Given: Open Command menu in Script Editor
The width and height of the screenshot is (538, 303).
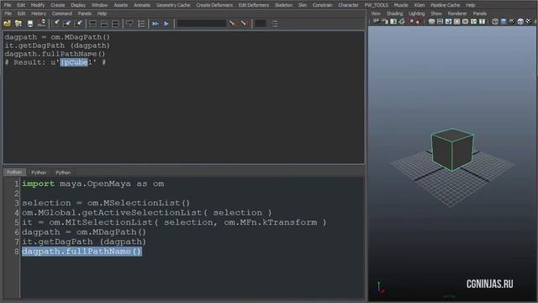Looking at the screenshot, I should pyautogui.click(x=62, y=13).
